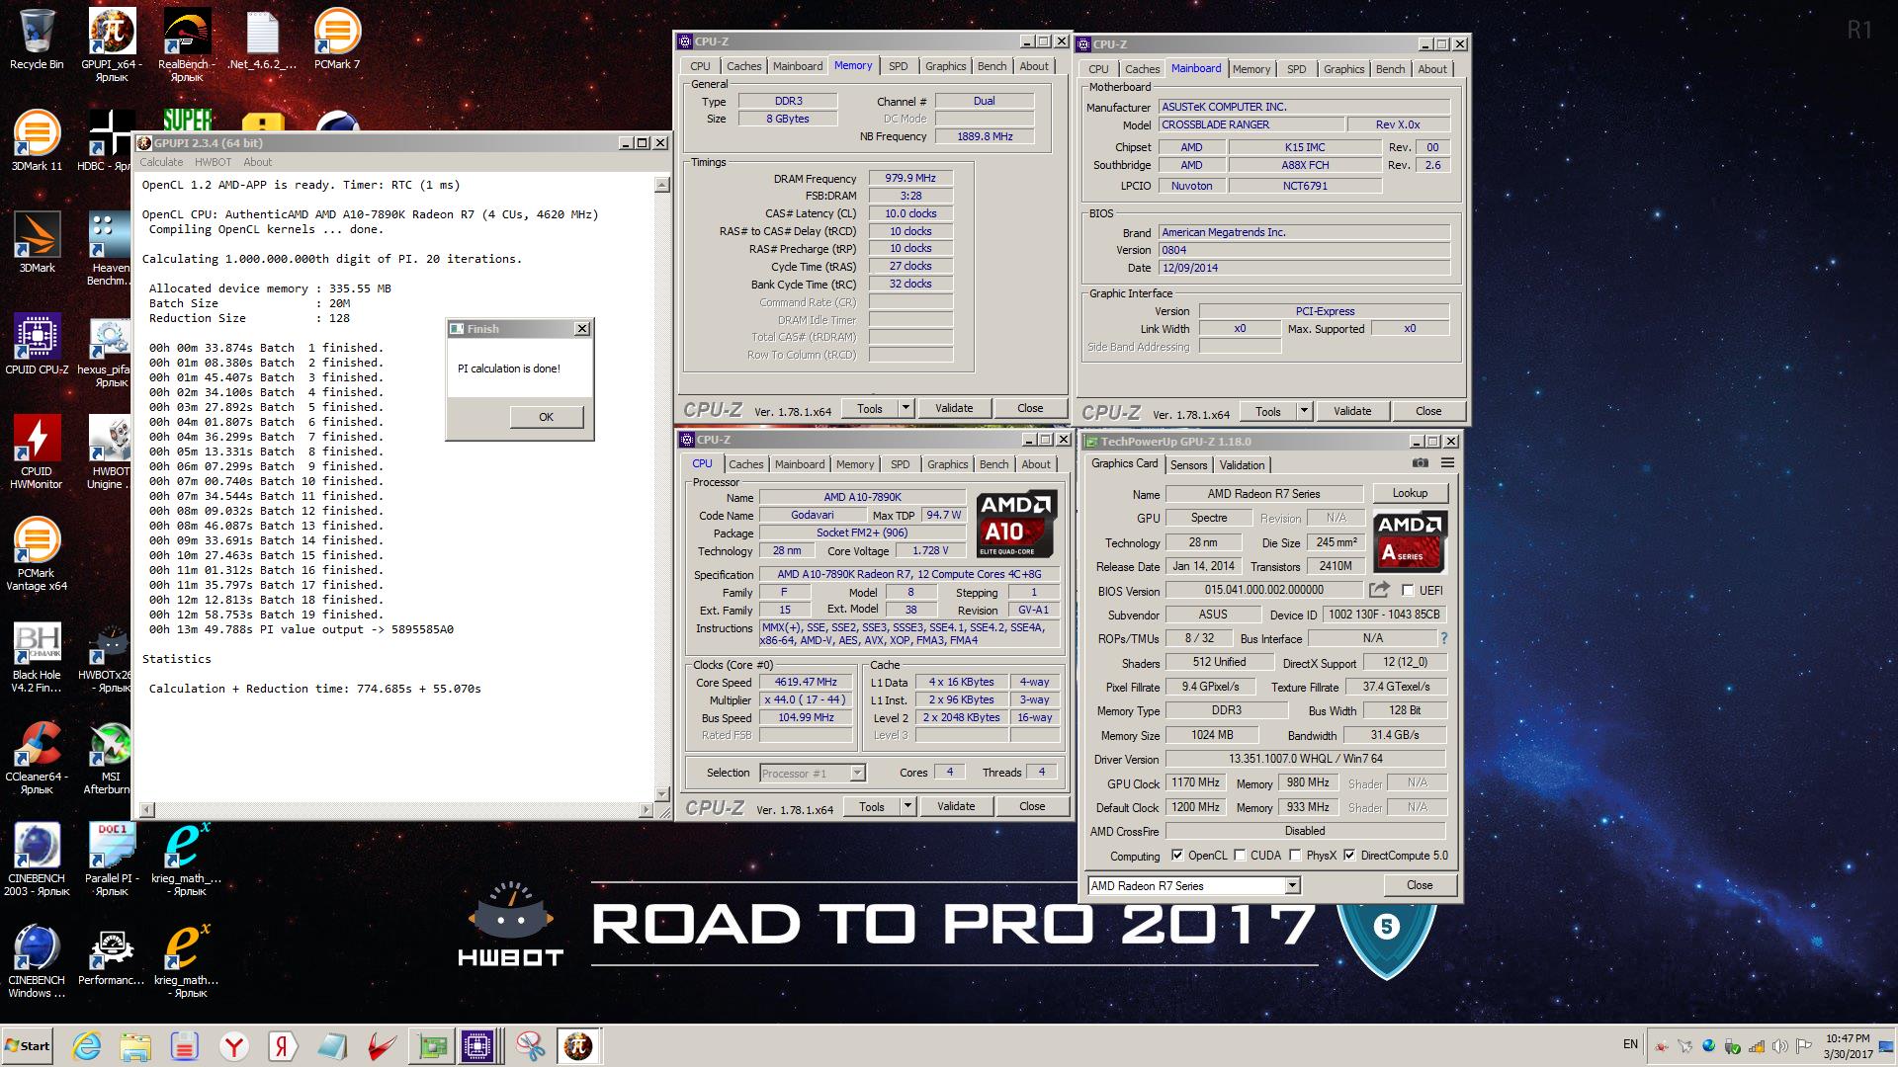Take a GPU-Z screenshot with camera icon
Viewport: 1898px width, 1067px height.
pos(1420,463)
